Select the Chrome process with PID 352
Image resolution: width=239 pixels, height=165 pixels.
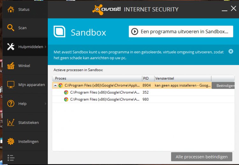pyautogui.click(x=143, y=92)
